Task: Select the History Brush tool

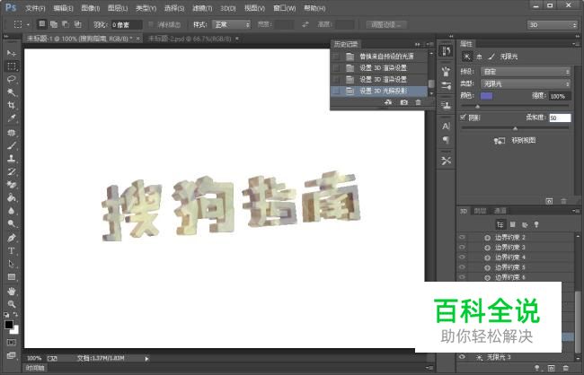Action: (x=12, y=171)
